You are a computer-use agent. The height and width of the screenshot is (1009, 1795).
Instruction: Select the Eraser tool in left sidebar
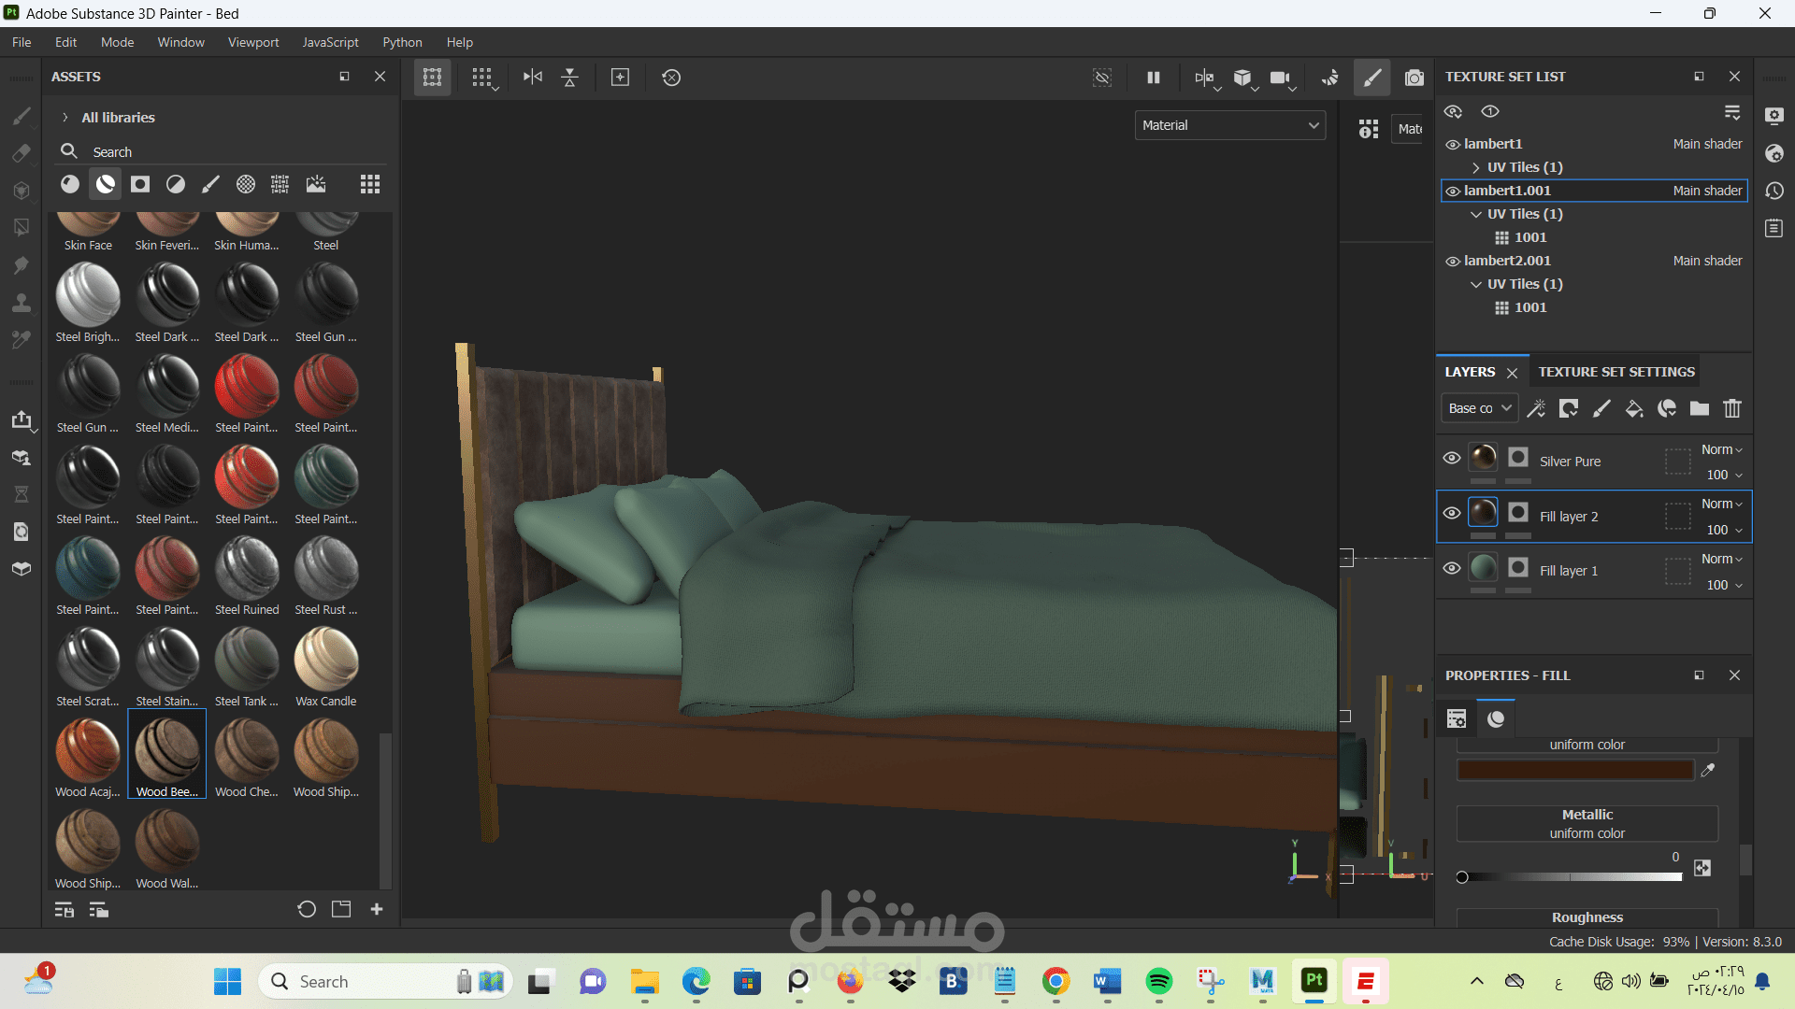pyautogui.click(x=22, y=153)
